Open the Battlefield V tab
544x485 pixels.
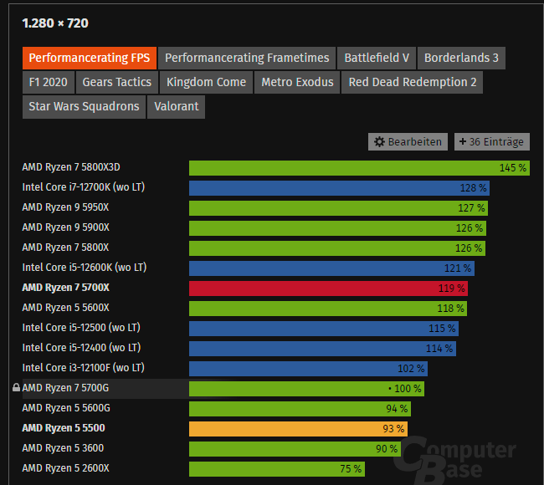(377, 58)
